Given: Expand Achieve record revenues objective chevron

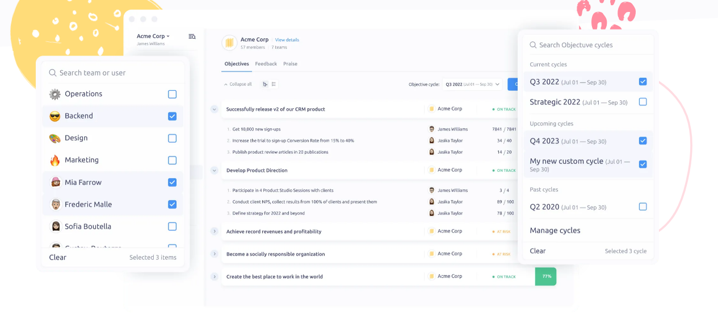Looking at the screenshot, I should click(215, 231).
